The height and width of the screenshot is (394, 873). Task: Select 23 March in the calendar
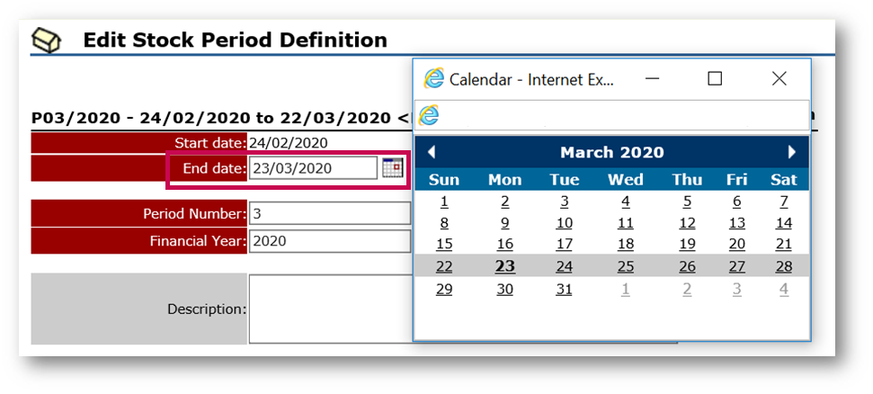505,266
